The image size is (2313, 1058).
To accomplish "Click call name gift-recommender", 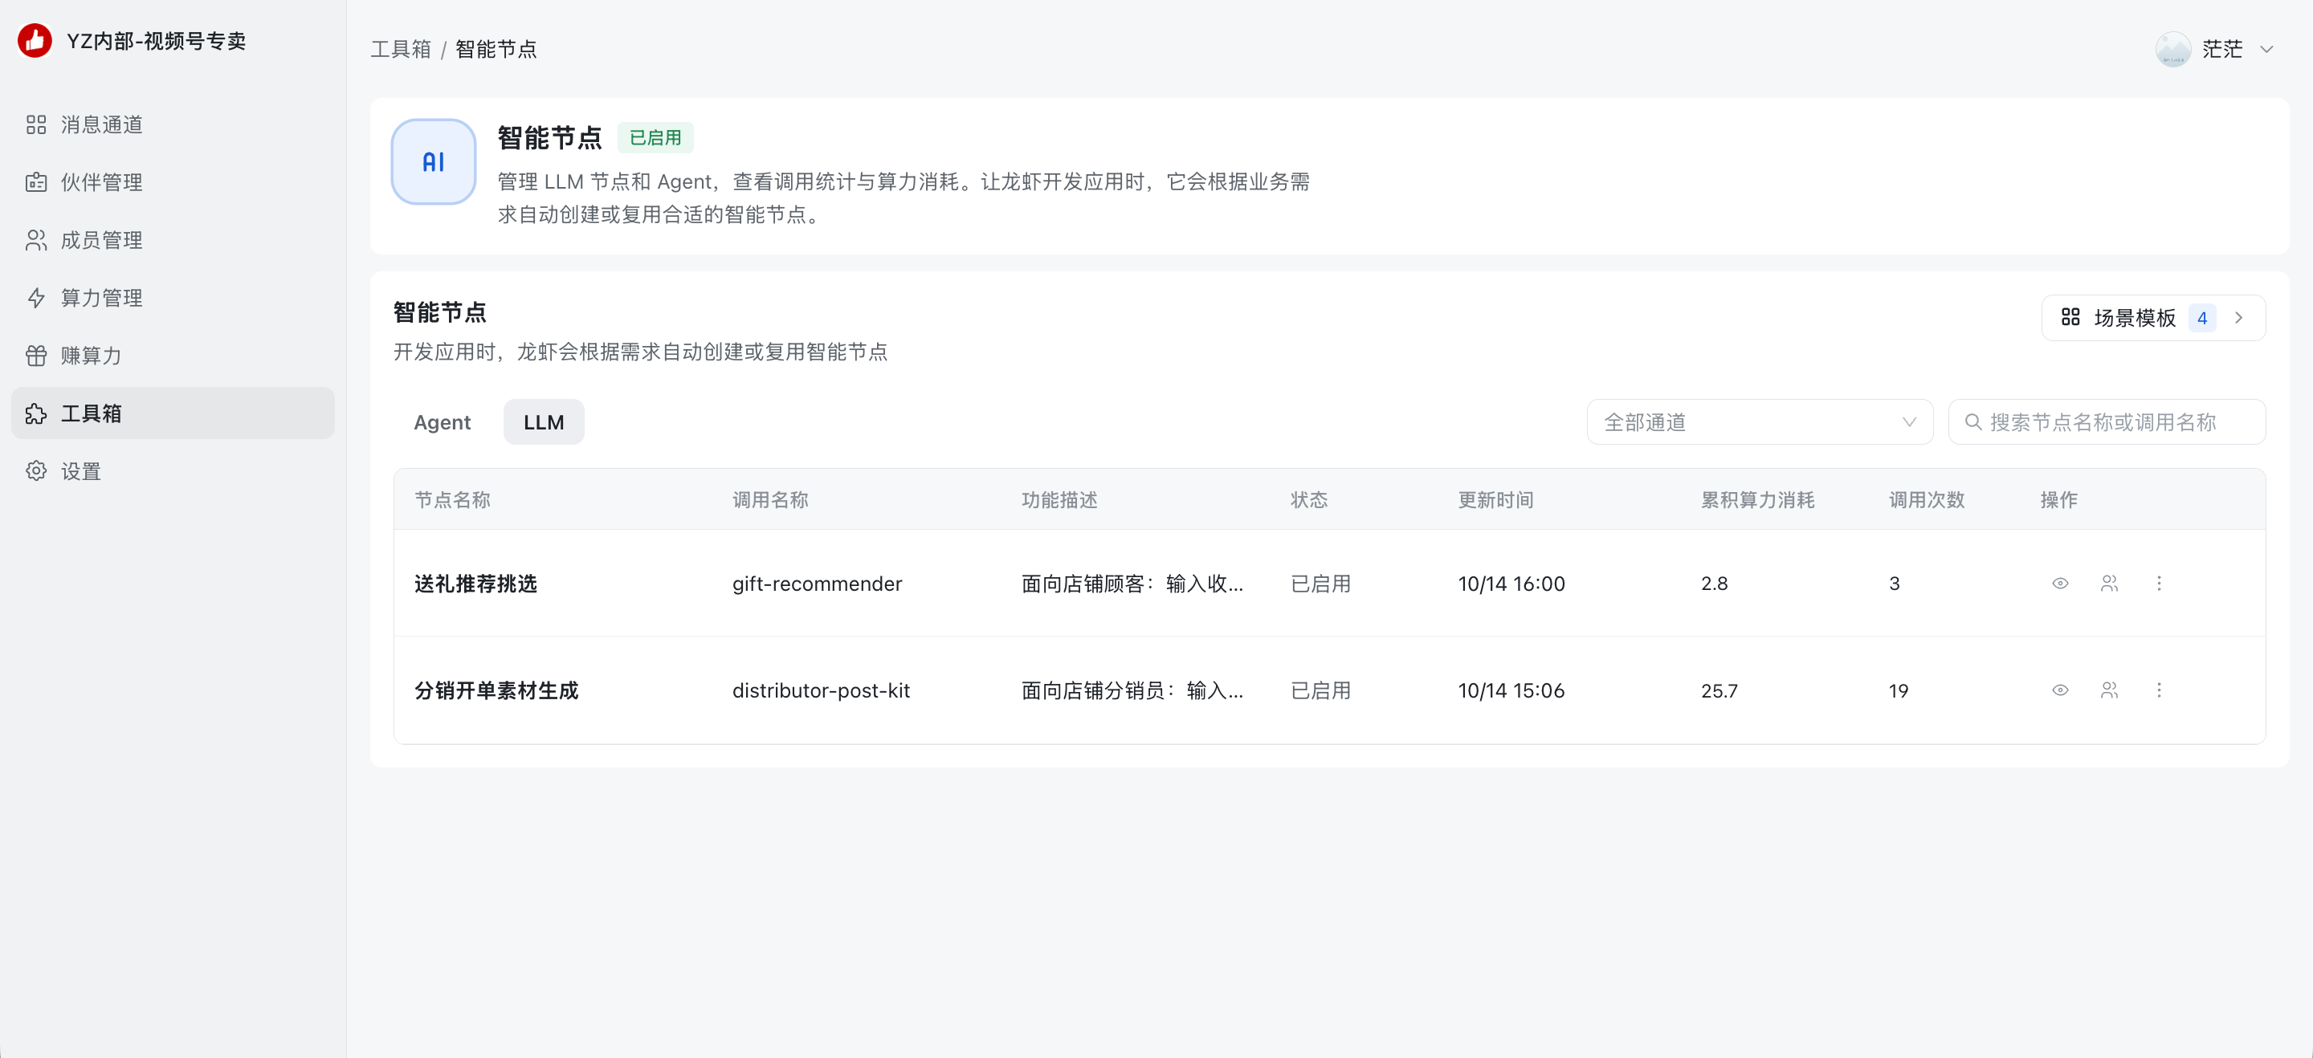I will [817, 584].
